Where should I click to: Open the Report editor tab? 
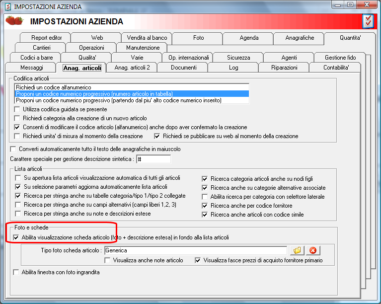pyautogui.click(x=46, y=38)
